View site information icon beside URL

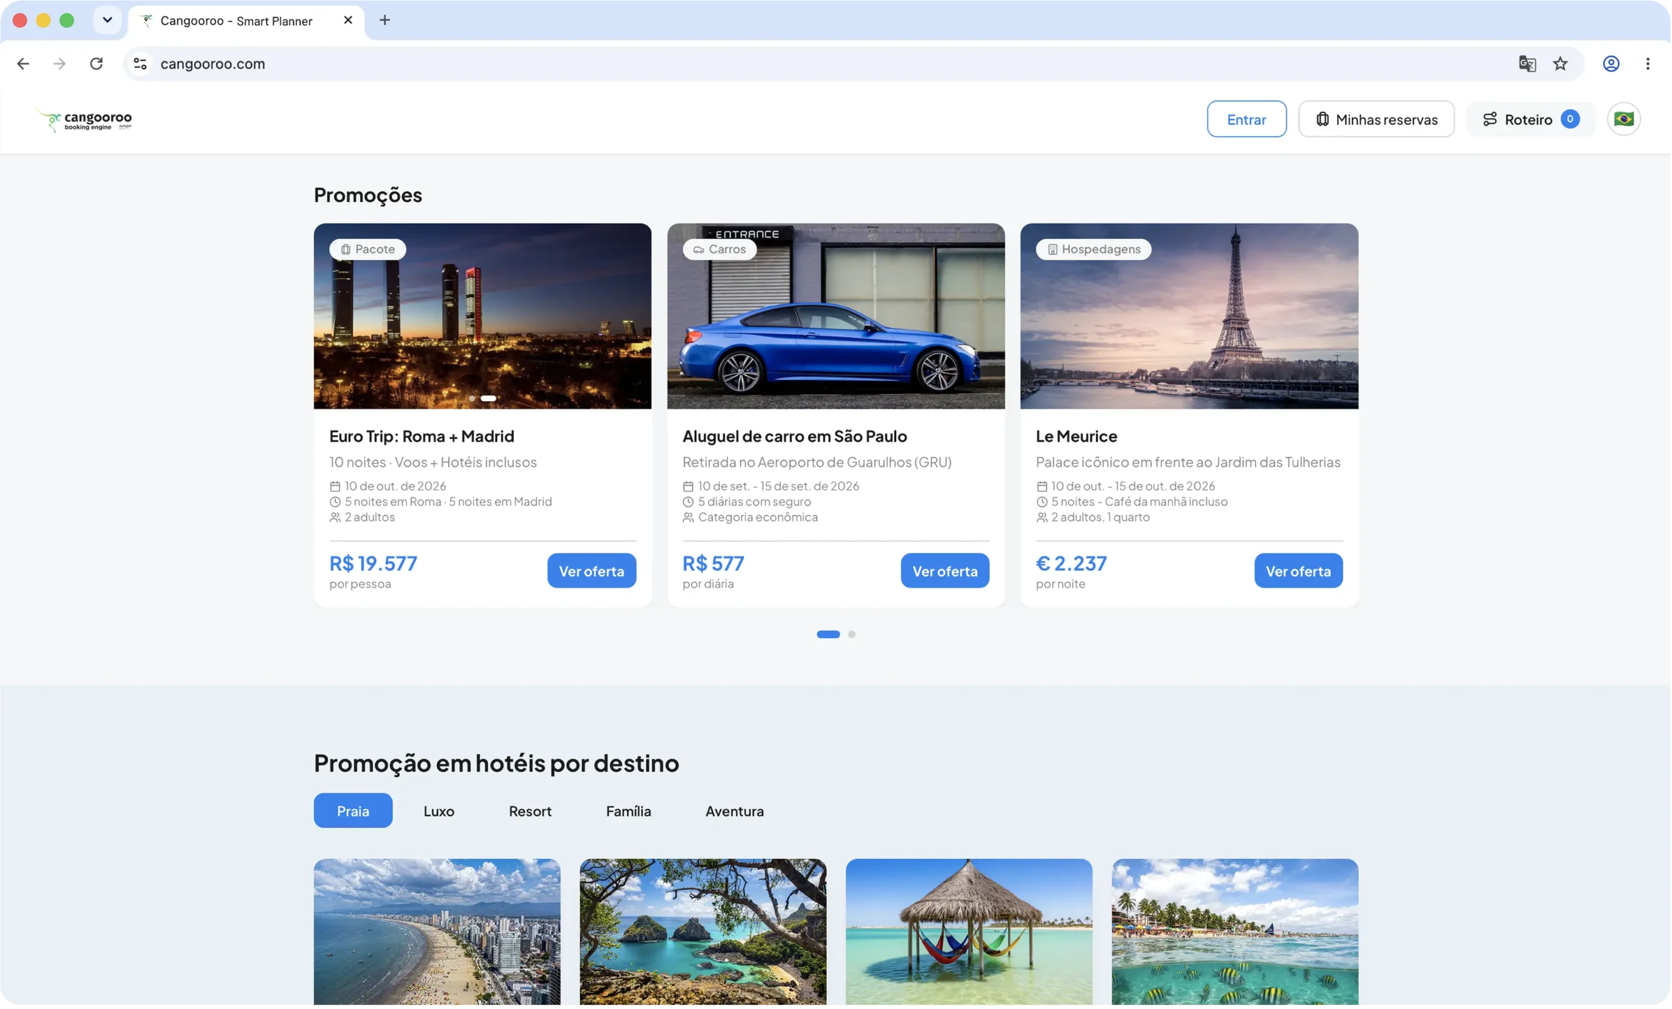(x=140, y=64)
